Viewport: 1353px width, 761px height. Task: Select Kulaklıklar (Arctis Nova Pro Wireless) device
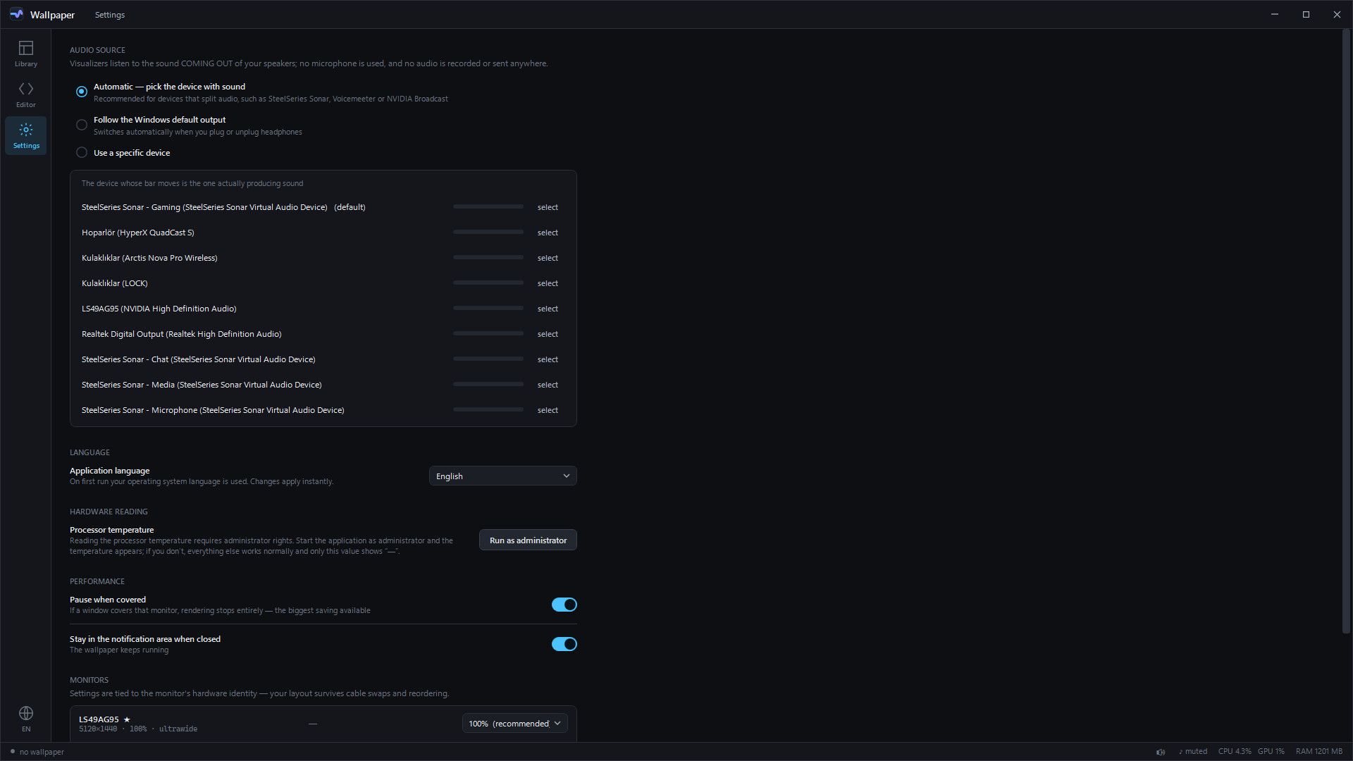pos(548,258)
